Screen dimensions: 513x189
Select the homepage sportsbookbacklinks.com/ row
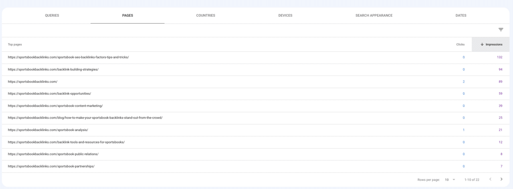click(x=256, y=82)
